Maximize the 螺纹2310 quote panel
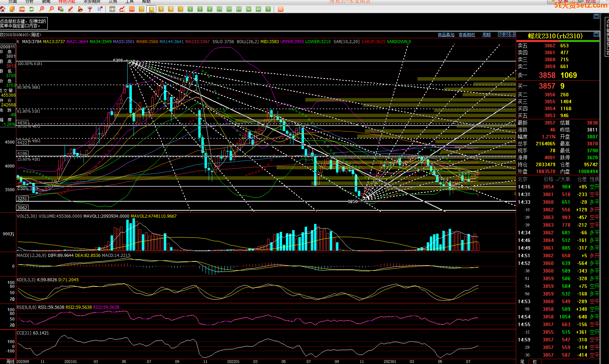 (x=596, y=34)
